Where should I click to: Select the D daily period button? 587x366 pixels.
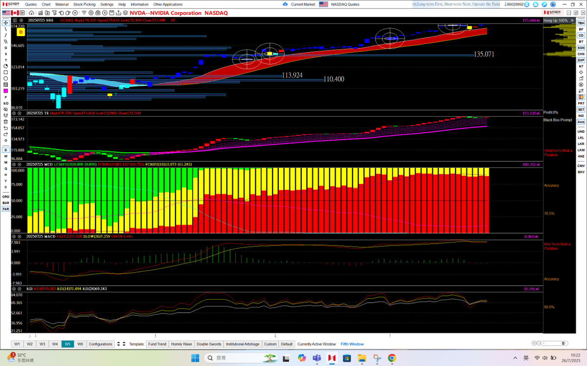click(6, 150)
